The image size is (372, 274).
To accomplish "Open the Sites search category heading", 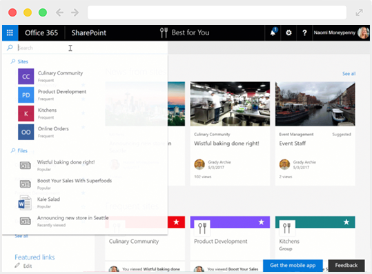I will [x=23, y=61].
